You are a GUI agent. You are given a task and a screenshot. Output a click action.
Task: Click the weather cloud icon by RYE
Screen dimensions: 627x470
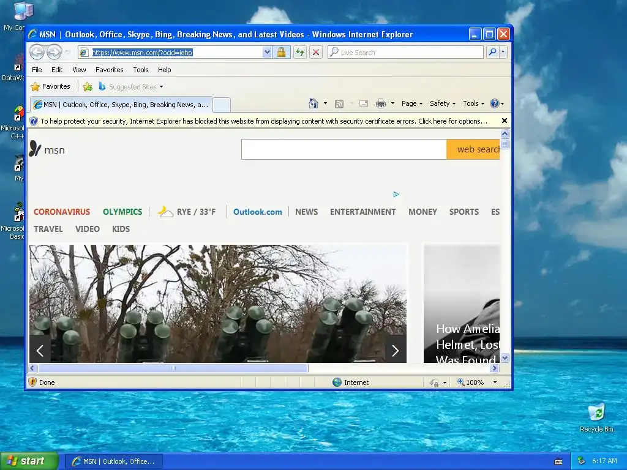(x=165, y=211)
